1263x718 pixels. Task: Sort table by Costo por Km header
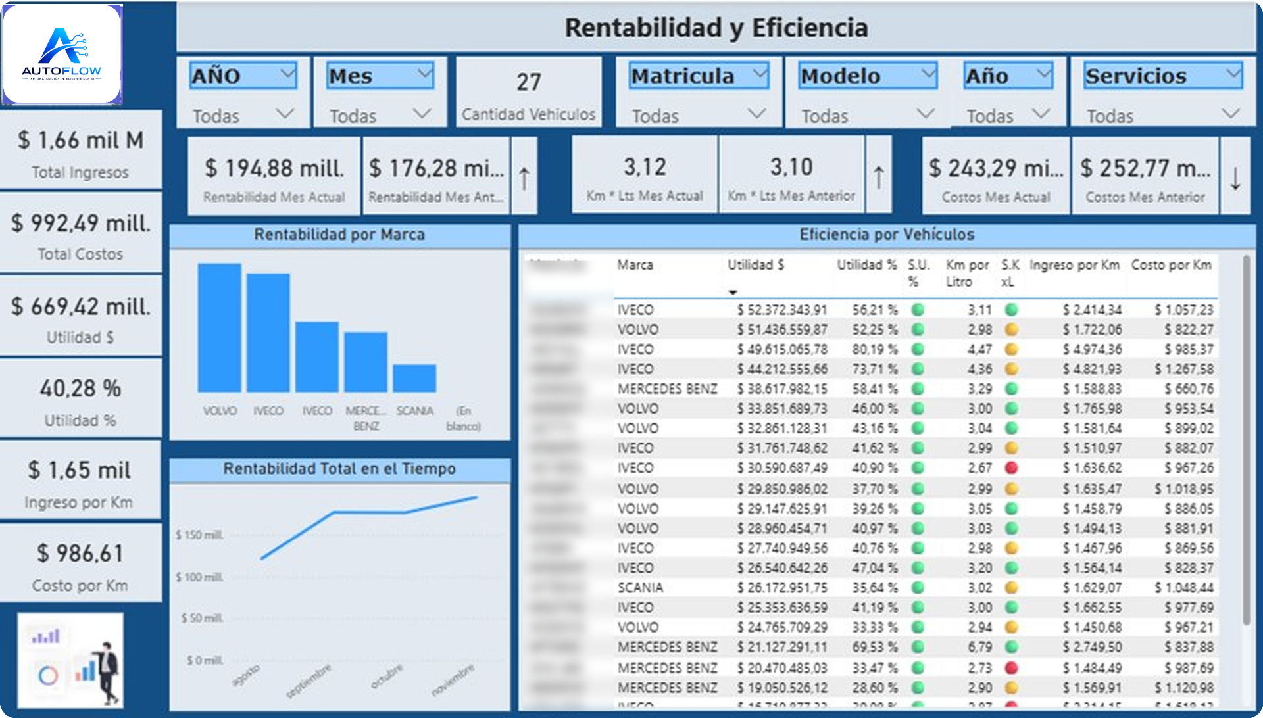pyautogui.click(x=1171, y=265)
